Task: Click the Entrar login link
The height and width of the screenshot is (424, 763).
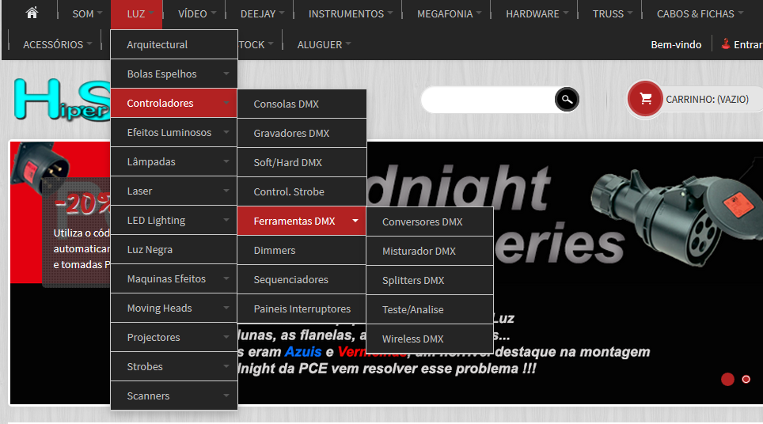Action: (748, 44)
